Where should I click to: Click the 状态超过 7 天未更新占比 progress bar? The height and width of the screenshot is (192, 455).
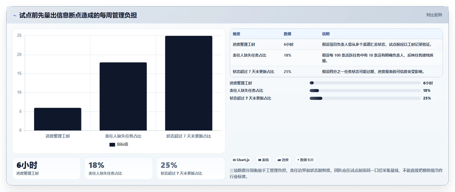click(365, 98)
